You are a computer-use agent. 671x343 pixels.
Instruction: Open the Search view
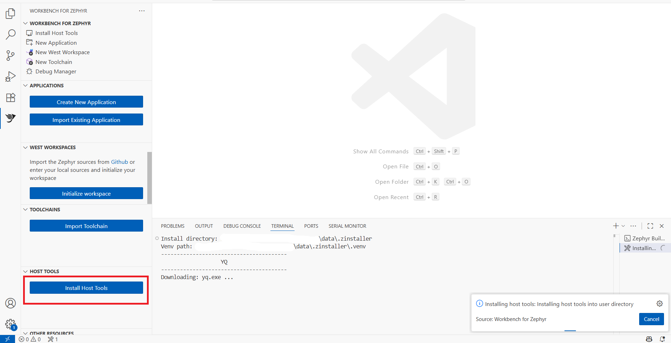(x=10, y=34)
